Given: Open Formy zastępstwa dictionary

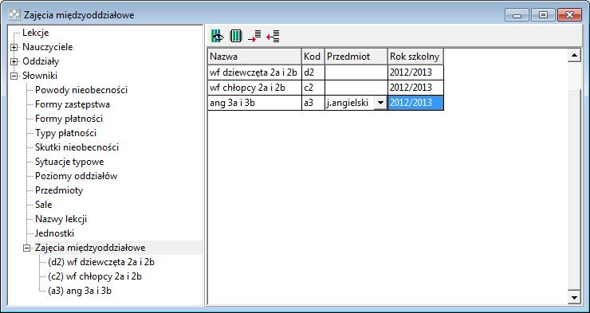Looking at the screenshot, I should coord(73,104).
